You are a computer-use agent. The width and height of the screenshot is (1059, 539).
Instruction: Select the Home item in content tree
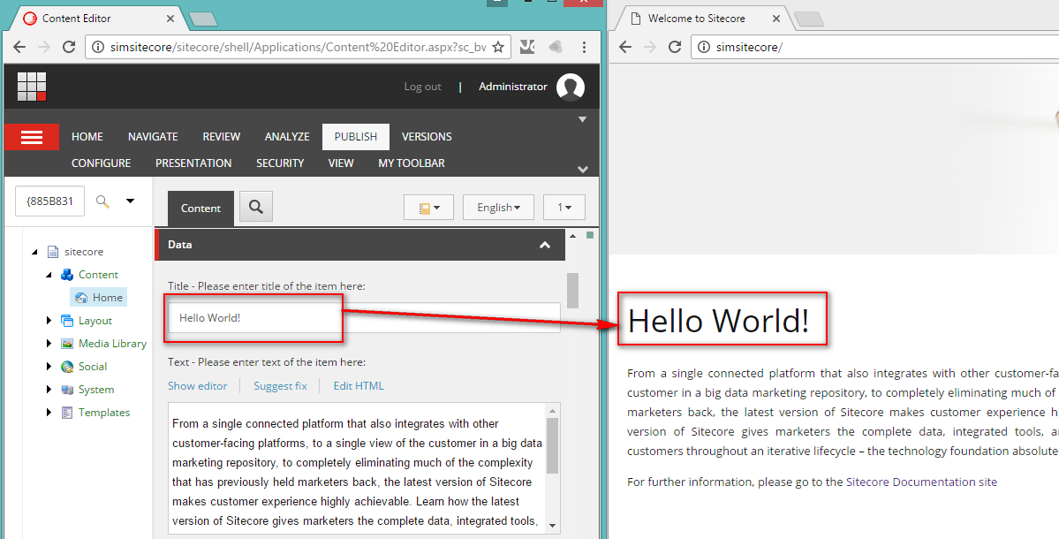pyautogui.click(x=99, y=297)
